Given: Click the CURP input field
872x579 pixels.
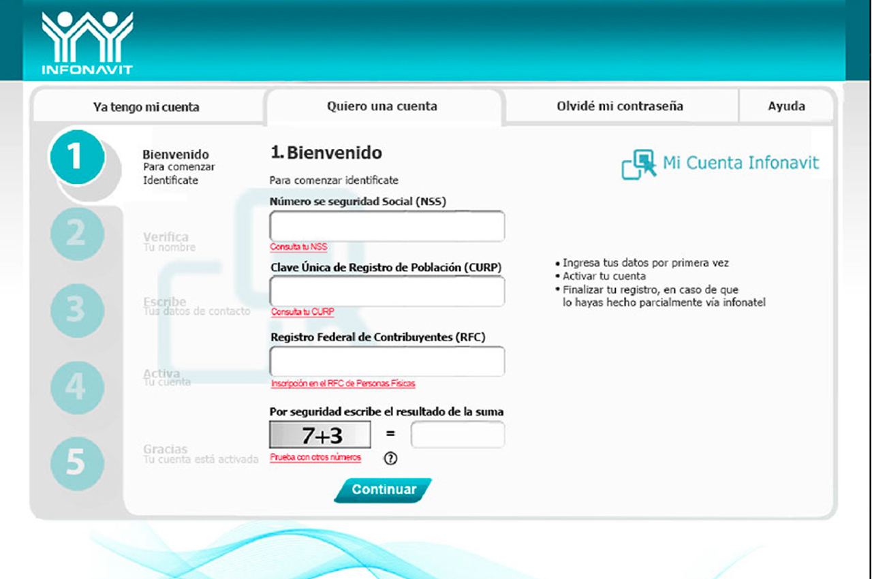Looking at the screenshot, I should pyautogui.click(x=387, y=292).
